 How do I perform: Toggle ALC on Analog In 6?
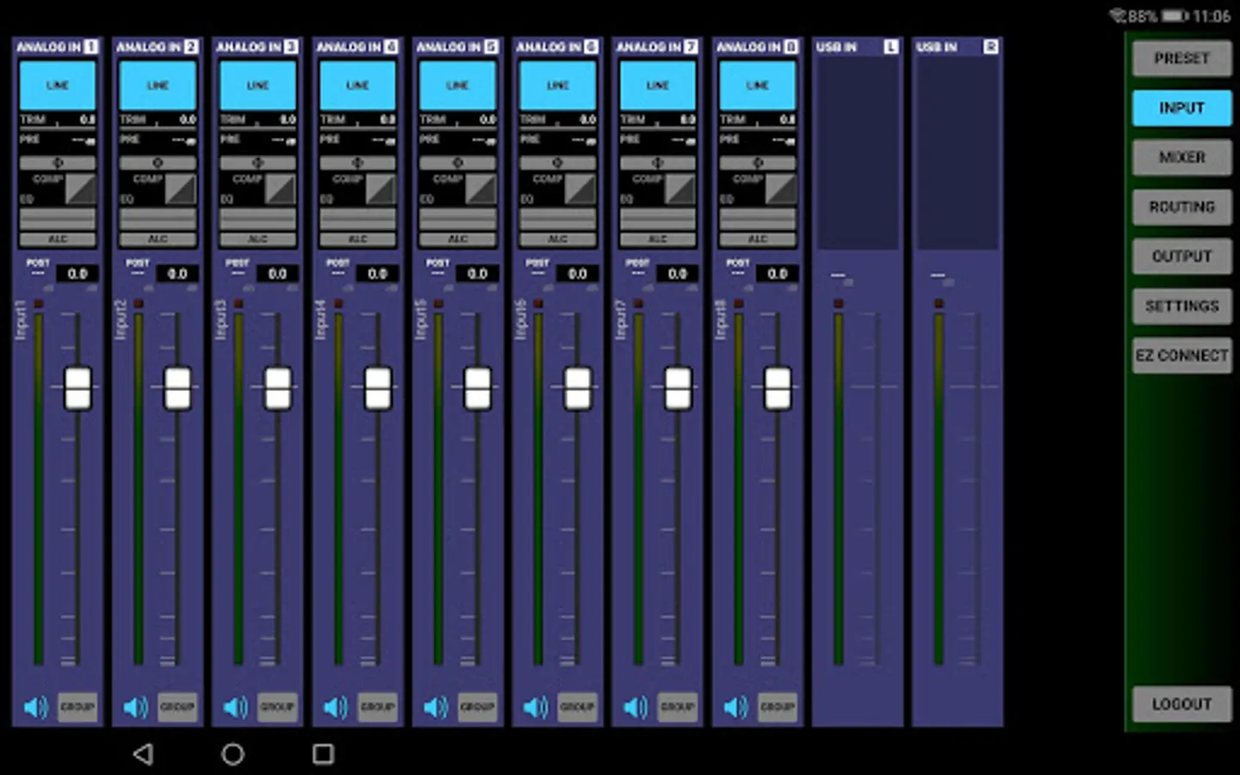click(557, 239)
